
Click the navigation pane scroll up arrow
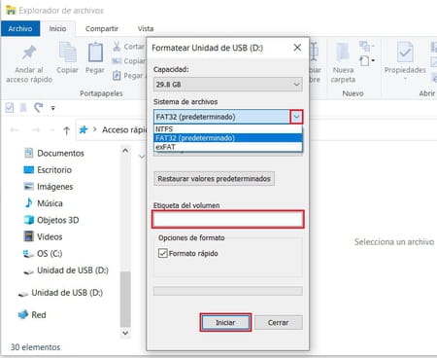coord(125,151)
